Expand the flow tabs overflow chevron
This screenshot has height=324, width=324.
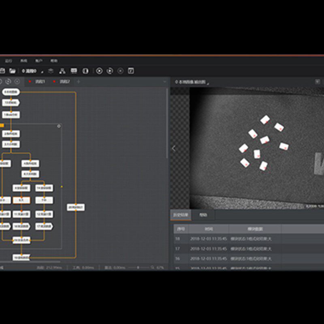(164, 82)
